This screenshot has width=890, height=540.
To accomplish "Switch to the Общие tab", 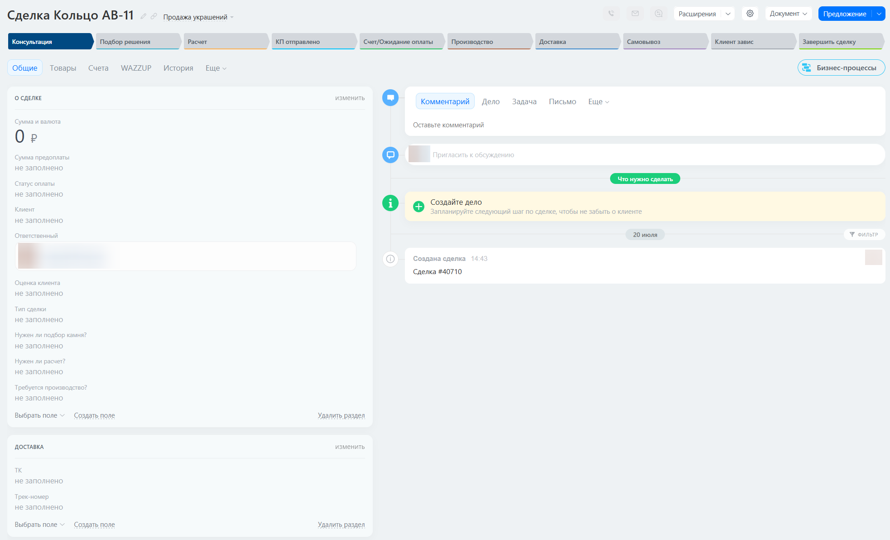I will click(x=25, y=68).
